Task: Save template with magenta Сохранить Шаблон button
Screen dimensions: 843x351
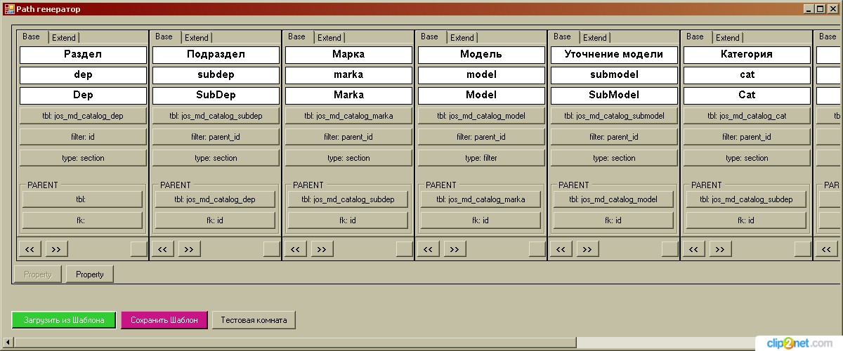Action: click(x=164, y=320)
